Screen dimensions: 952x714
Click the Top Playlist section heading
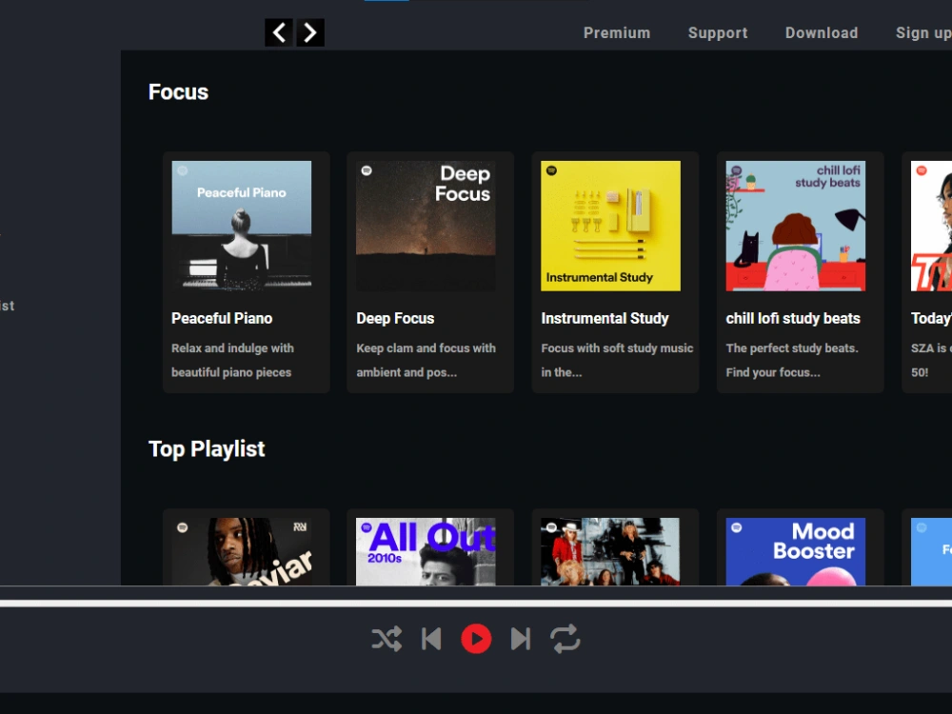pyautogui.click(x=207, y=448)
